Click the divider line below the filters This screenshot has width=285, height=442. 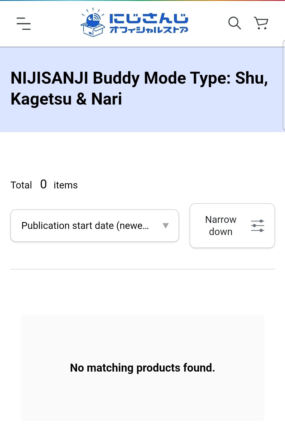(x=143, y=269)
